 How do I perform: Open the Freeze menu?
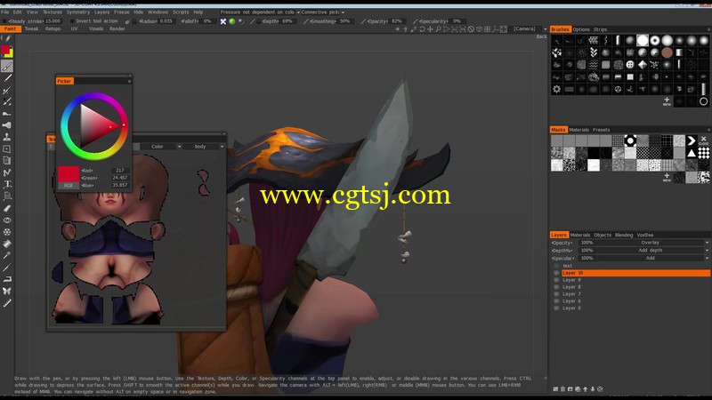[121, 12]
